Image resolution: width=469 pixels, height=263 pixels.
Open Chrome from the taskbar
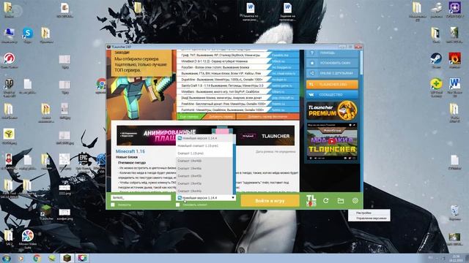[37, 258]
